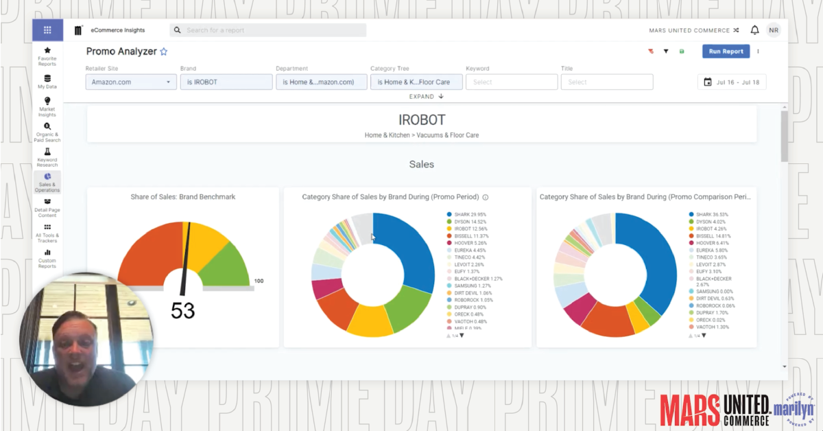This screenshot has width=823, height=431.
Task: Toggle HOOVER 5.26% legend entry
Action: coord(466,243)
